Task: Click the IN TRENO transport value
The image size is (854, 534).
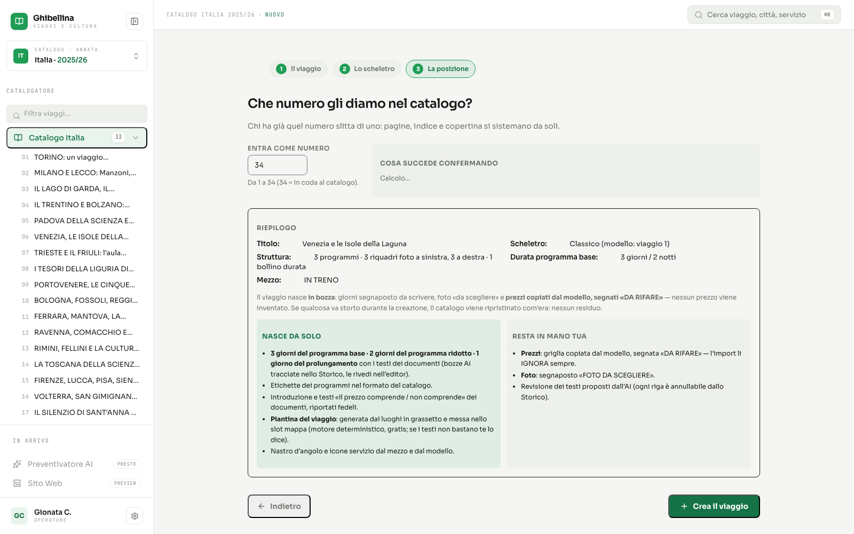Action: (x=321, y=280)
